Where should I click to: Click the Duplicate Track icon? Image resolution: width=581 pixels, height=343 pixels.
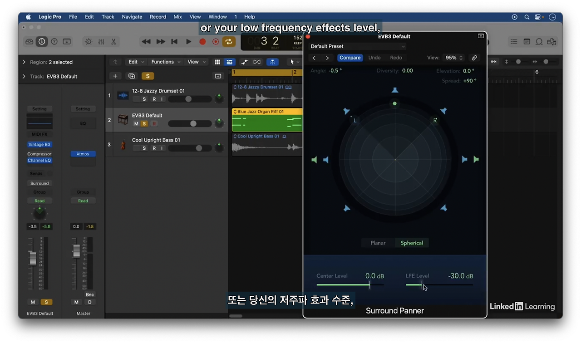point(132,76)
